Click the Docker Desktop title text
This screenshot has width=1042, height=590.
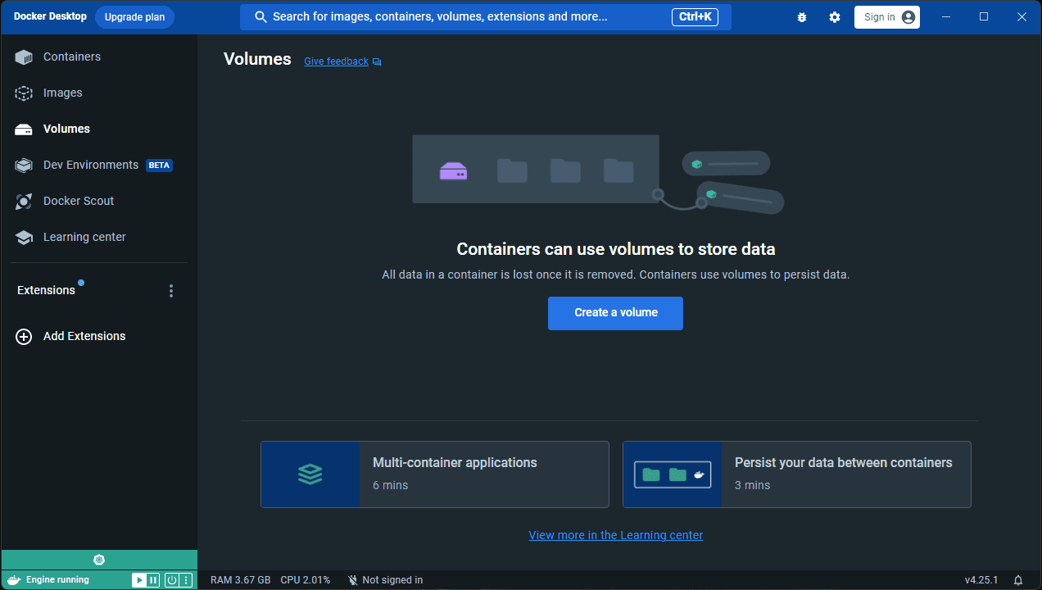pyautogui.click(x=50, y=16)
